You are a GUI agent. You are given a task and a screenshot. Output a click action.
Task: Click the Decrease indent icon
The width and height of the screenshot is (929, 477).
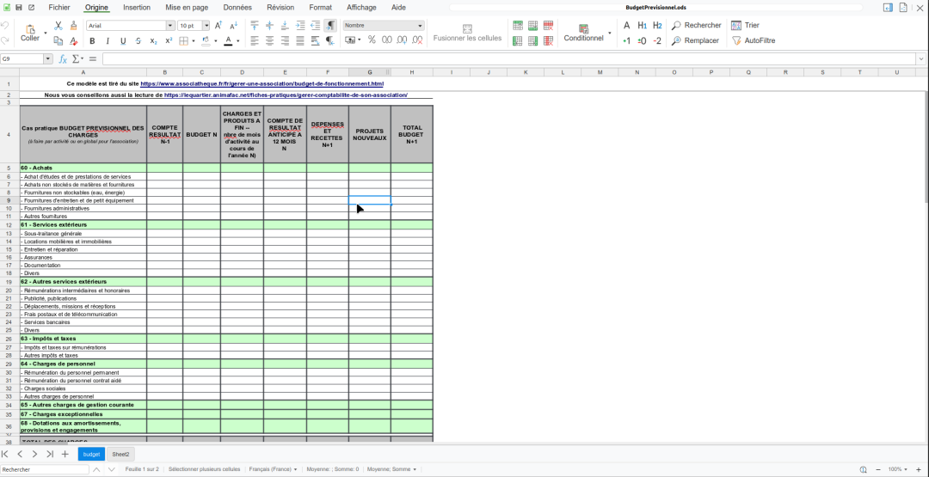pos(315,26)
